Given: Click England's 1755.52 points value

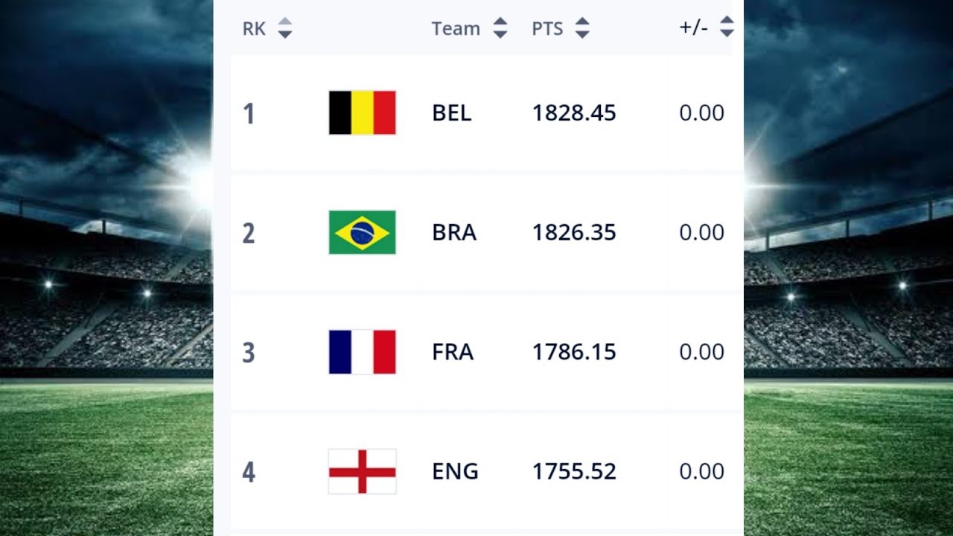Looking at the screenshot, I should coord(574,471).
